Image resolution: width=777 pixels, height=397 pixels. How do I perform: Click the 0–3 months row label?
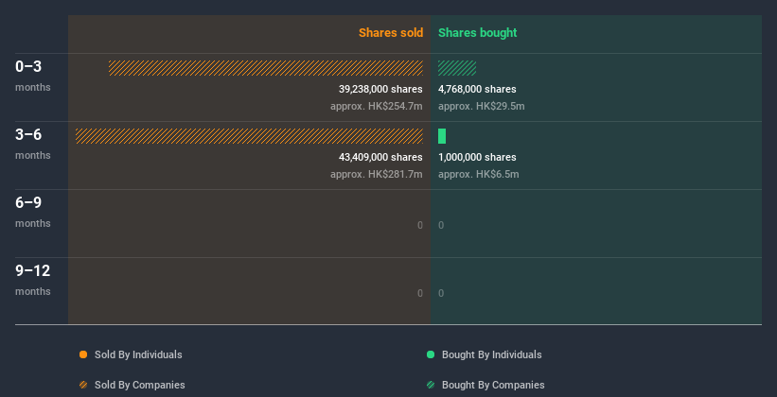33,76
